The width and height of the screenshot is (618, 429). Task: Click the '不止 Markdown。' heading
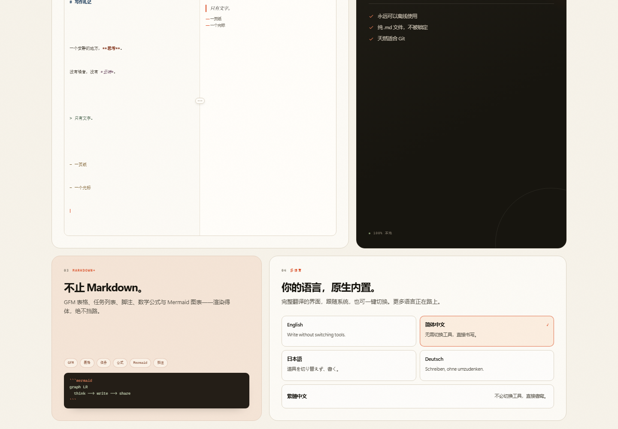(x=104, y=287)
